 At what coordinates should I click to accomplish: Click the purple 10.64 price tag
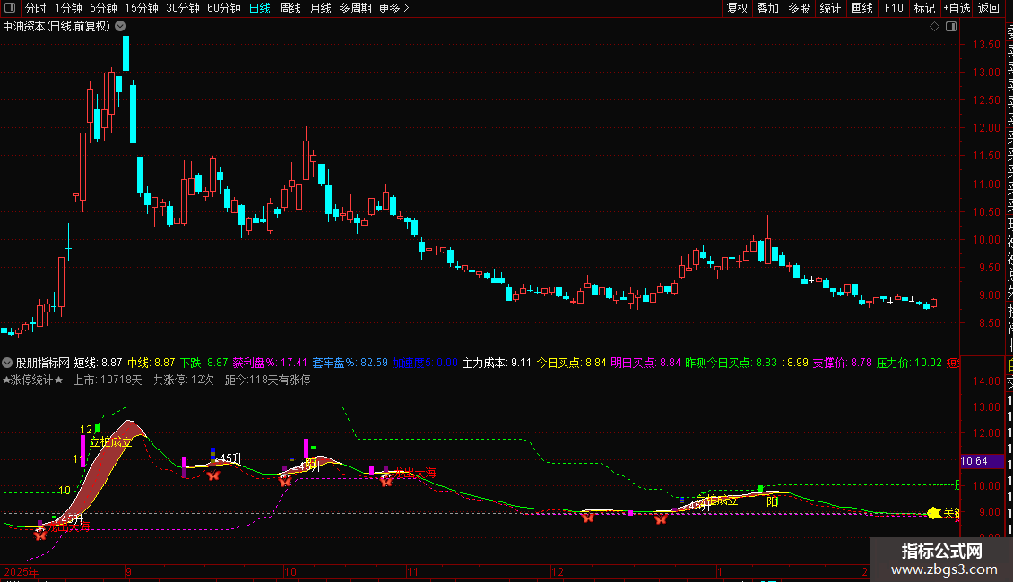[x=982, y=461]
